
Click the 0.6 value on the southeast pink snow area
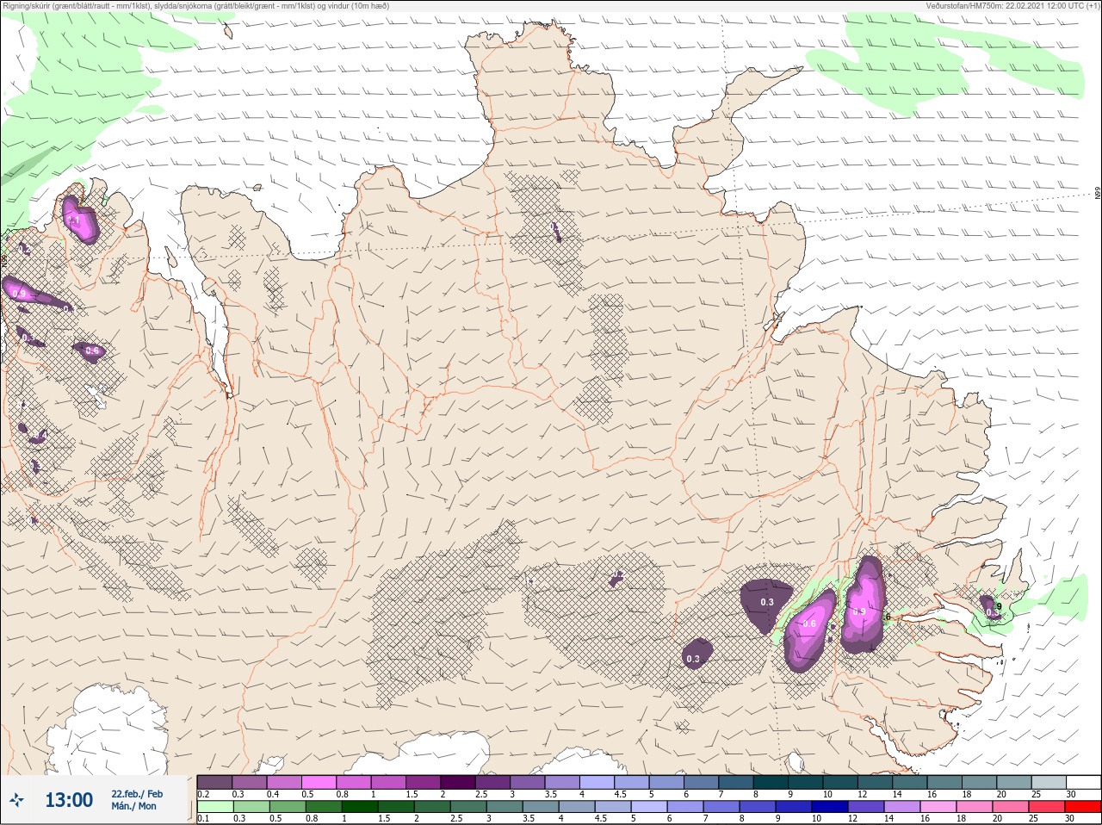(x=809, y=624)
